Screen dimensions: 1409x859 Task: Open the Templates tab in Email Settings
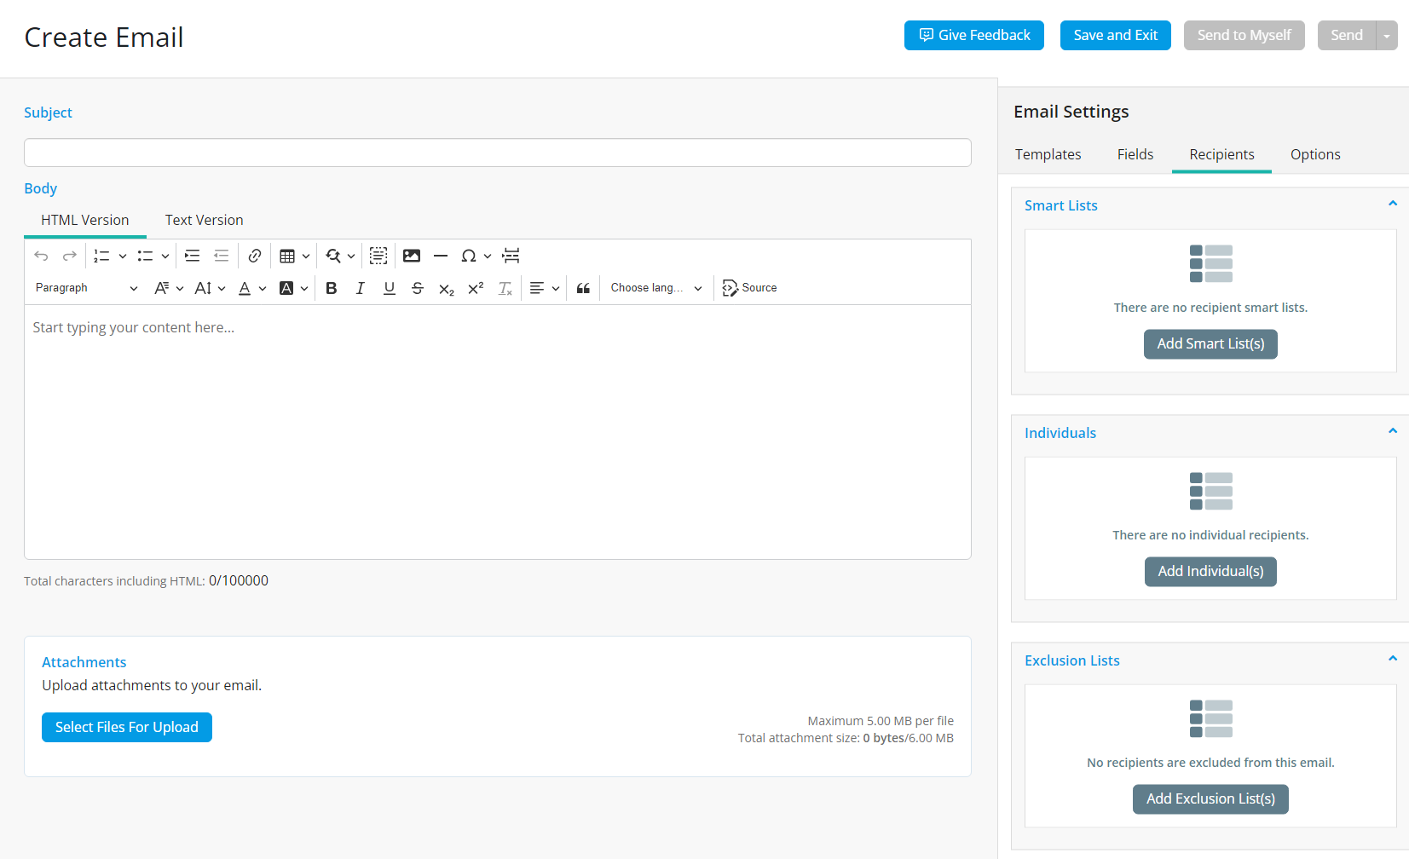[1048, 154]
